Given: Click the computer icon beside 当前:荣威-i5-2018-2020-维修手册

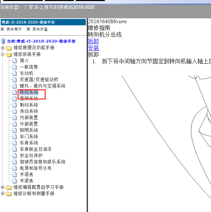Looking at the screenshot, I should (3, 41).
